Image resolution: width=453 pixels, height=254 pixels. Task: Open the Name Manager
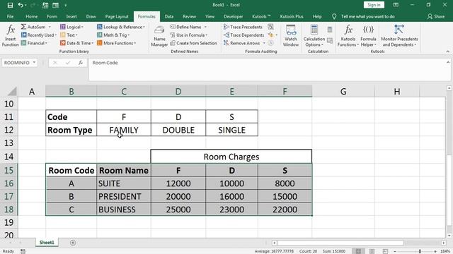(x=159, y=36)
